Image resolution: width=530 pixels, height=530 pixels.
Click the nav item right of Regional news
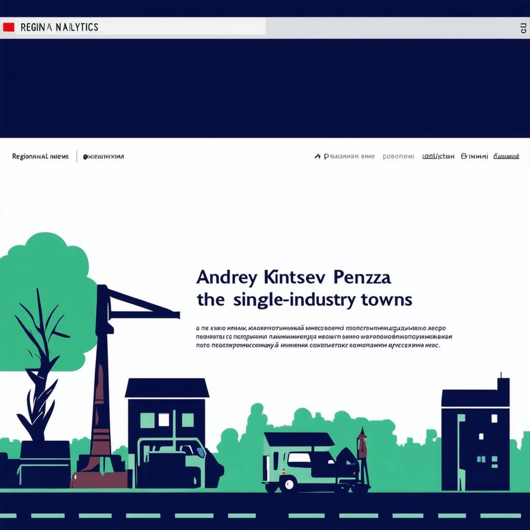[x=104, y=156]
